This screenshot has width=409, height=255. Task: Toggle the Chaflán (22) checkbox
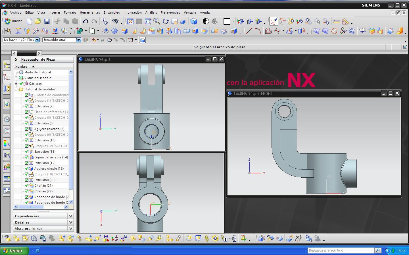[27, 191]
